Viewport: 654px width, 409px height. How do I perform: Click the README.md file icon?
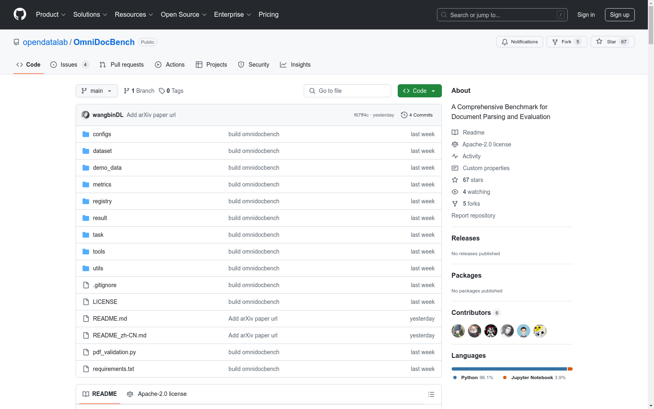click(86, 319)
